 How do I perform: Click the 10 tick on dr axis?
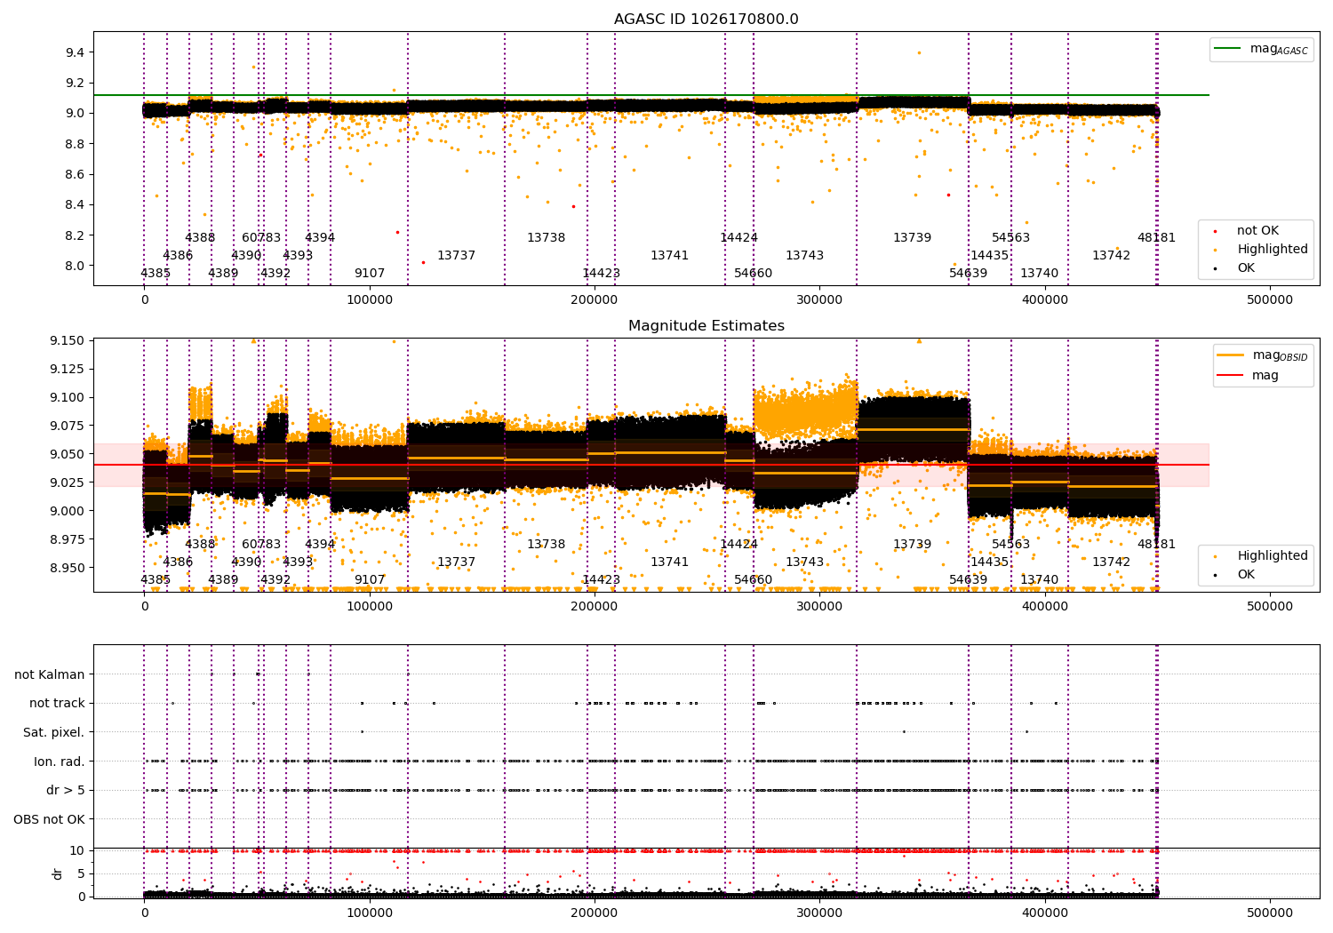click(77, 850)
